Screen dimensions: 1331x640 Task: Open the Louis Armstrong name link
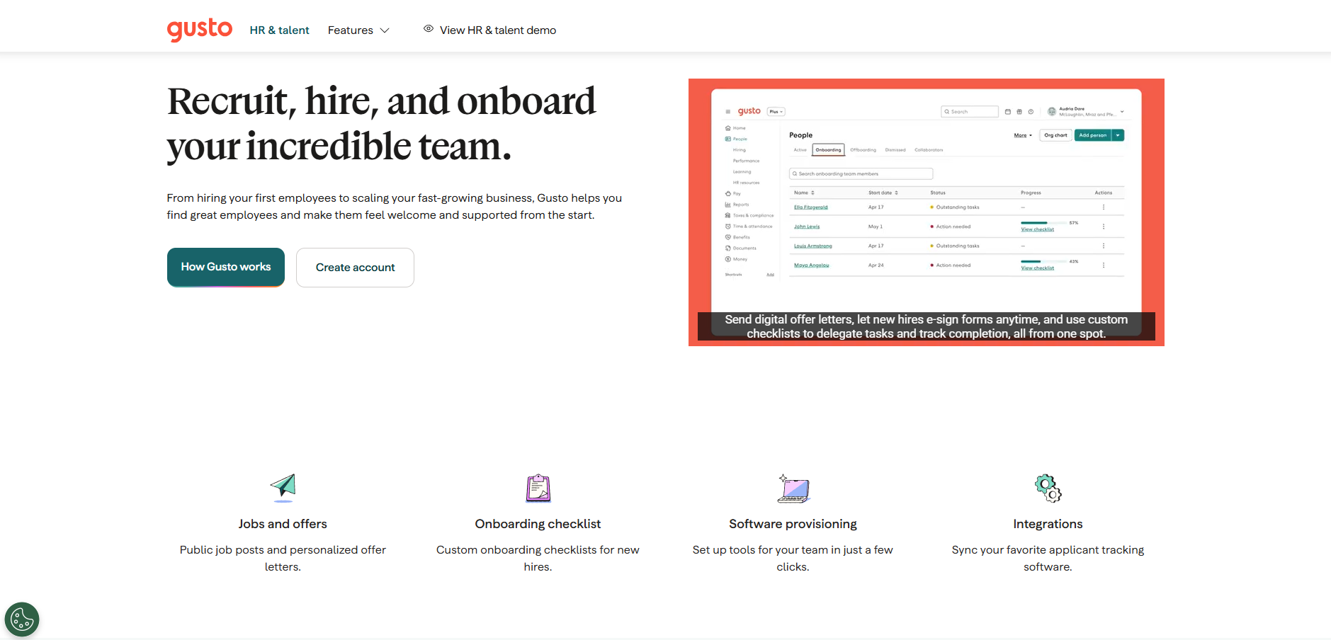pyautogui.click(x=813, y=246)
